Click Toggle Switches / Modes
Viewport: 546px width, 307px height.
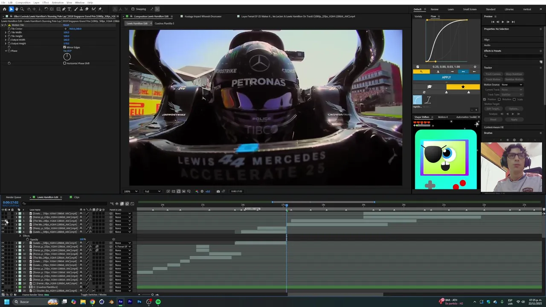[x=93, y=295]
